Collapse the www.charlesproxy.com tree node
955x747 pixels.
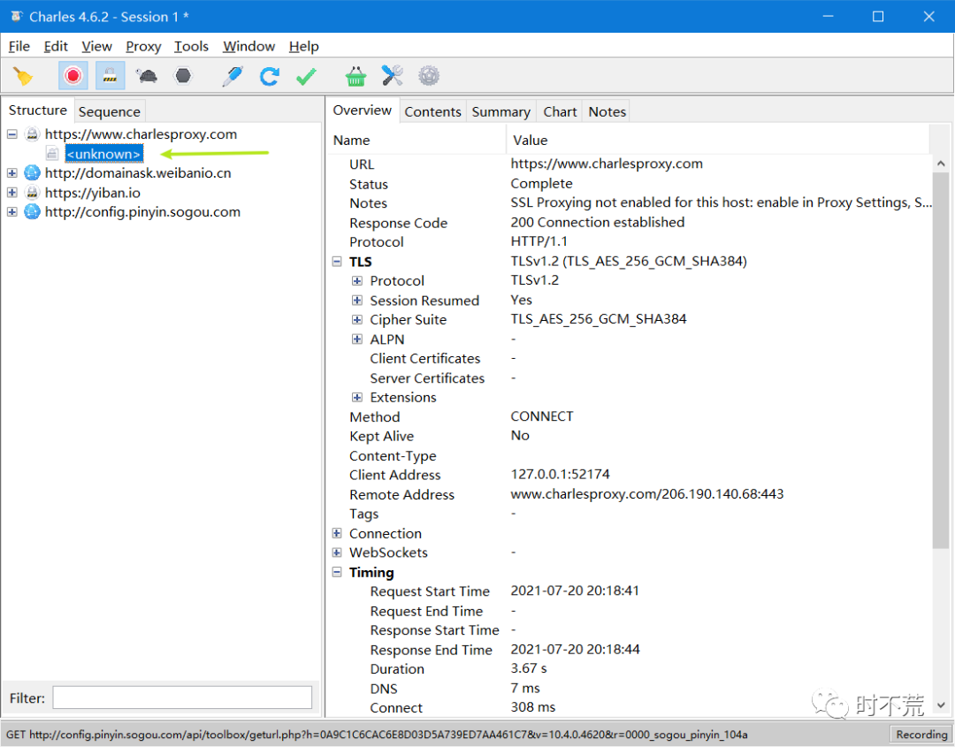[12, 134]
